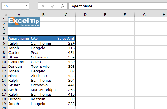167x109 pixels.
Task: Click the Enter checkmark icon in formula bar
Action: tap(53, 6)
